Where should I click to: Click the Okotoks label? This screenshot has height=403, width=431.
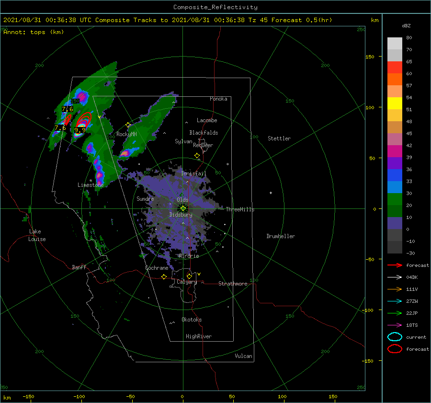[x=192, y=319]
